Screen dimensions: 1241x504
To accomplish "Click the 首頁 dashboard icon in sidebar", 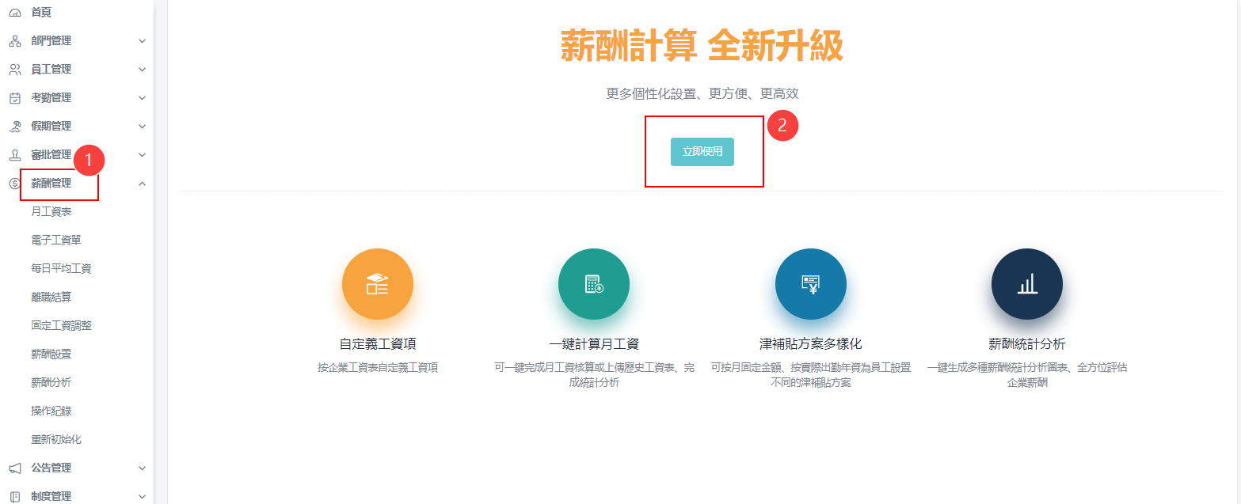I will [x=14, y=13].
